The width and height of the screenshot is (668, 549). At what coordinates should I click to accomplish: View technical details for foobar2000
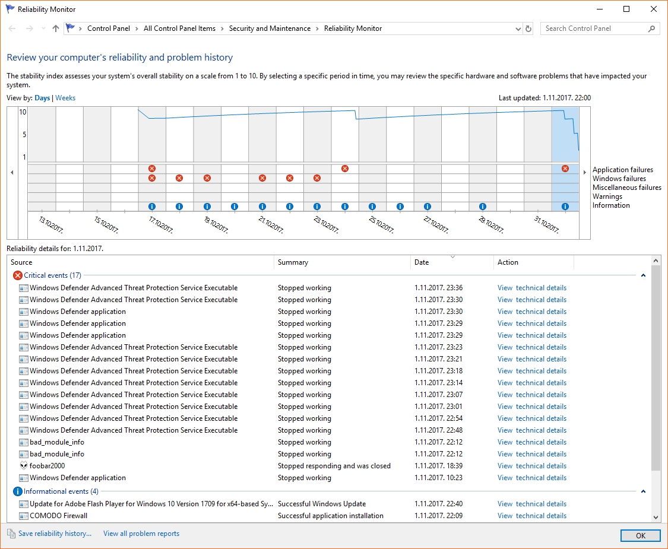532,466
